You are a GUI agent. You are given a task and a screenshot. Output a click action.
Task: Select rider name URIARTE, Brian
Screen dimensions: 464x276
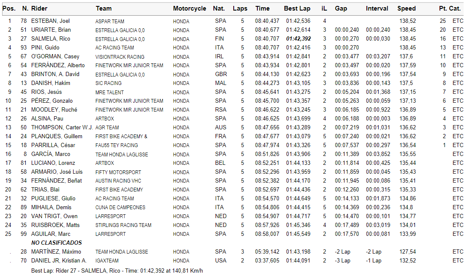51,30
